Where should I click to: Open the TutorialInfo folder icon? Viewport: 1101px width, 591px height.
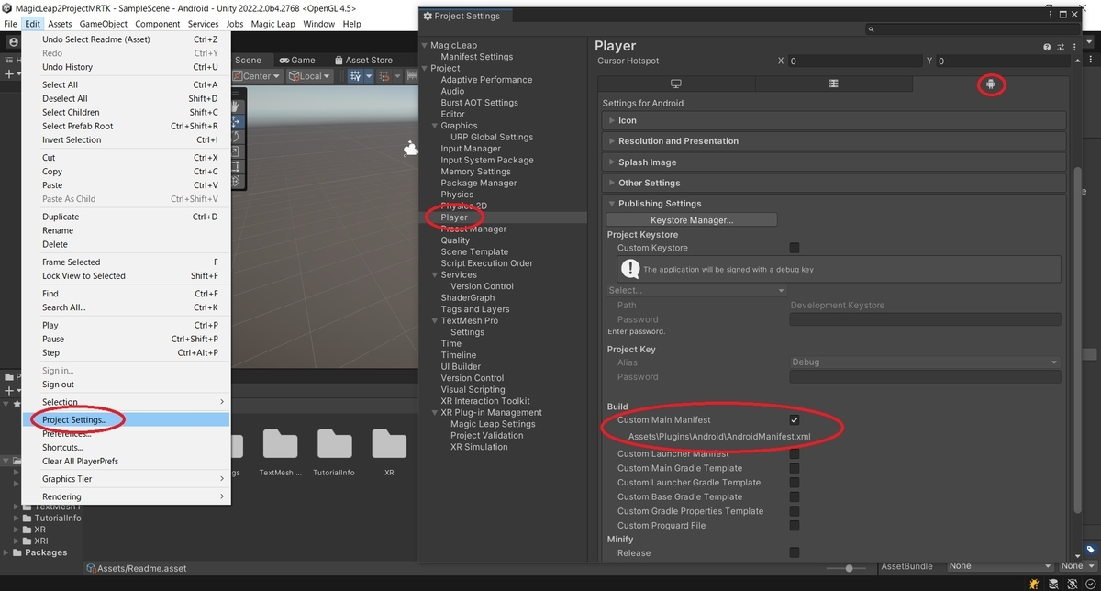click(335, 444)
